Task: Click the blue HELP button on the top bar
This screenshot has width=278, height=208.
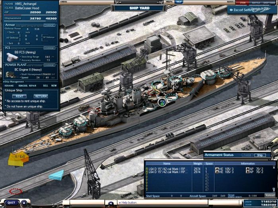Action: point(179,2)
